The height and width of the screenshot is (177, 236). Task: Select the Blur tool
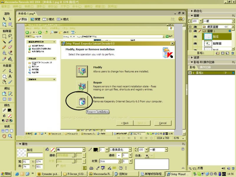pos(4,53)
